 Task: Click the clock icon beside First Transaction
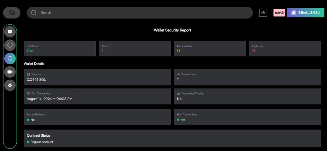click(28, 93)
